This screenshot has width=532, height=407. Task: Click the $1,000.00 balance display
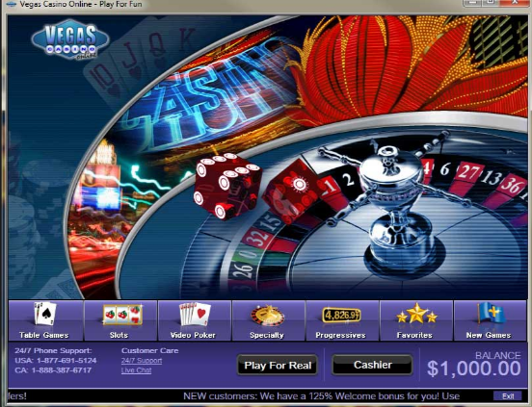(473, 369)
